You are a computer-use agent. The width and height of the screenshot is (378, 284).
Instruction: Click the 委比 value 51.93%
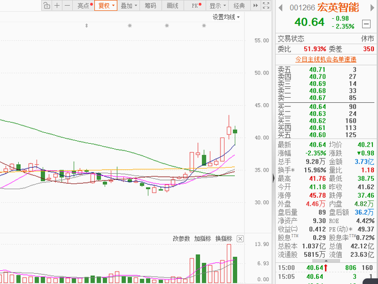(315, 49)
